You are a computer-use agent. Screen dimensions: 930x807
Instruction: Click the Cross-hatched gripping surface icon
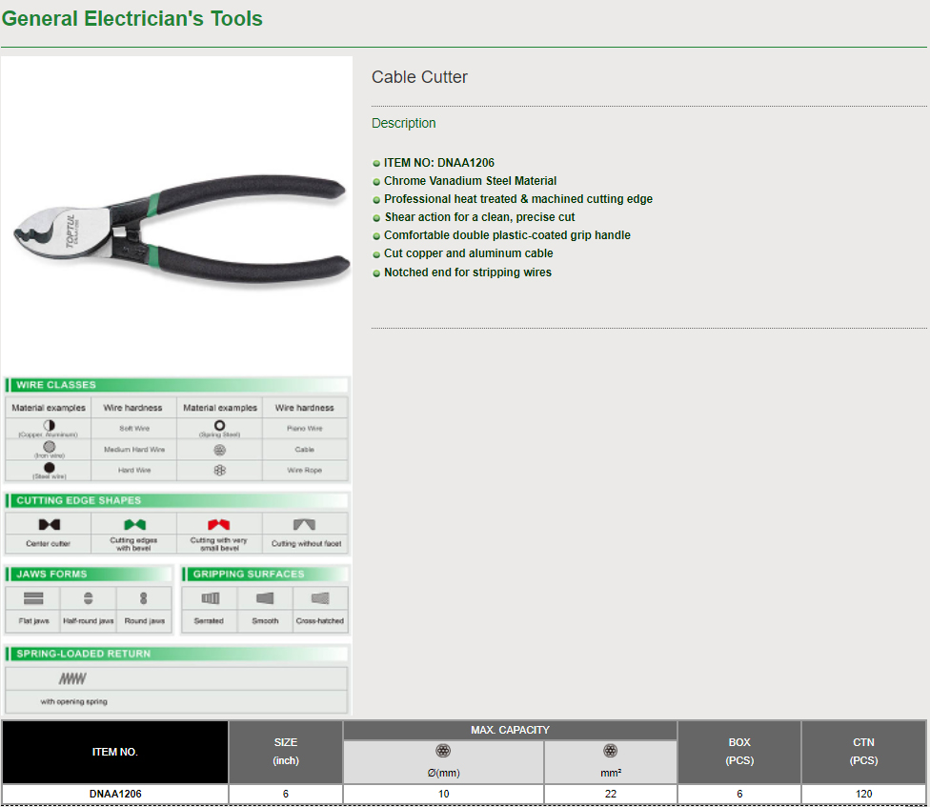(320, 598)
